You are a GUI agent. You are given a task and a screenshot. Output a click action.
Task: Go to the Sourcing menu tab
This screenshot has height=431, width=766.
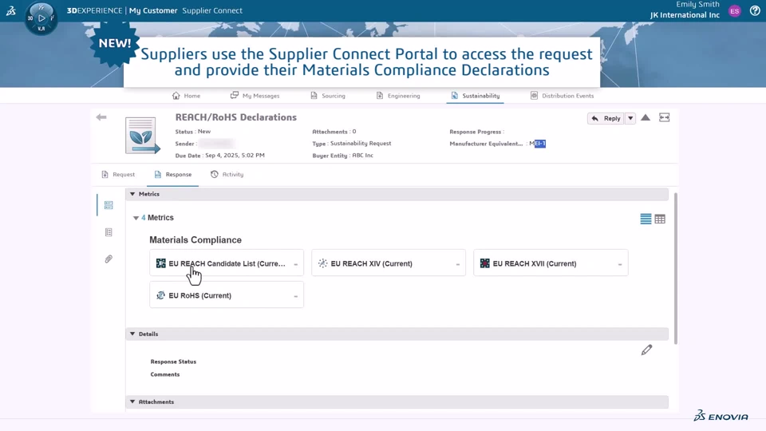point(327,96)
